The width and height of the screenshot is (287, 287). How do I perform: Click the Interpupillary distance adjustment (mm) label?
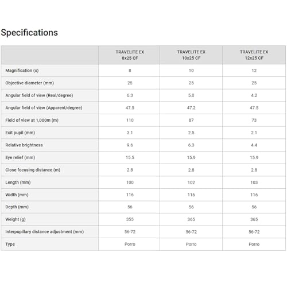[44, 232]
